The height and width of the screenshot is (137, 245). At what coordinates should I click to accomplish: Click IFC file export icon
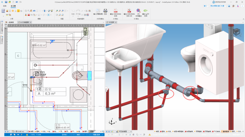coord(138,13)
